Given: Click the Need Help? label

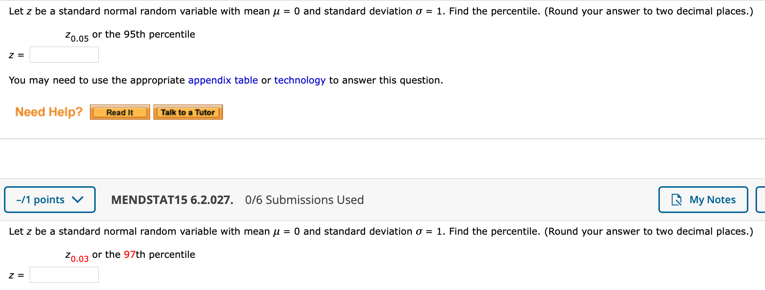Looking at the screenshot, I should [x=49, y=112].
